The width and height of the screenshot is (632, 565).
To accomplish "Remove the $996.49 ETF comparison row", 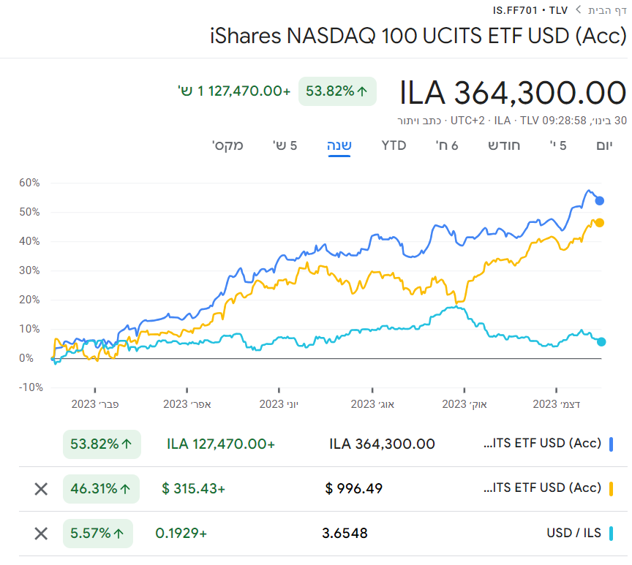I will click(41, 488).
